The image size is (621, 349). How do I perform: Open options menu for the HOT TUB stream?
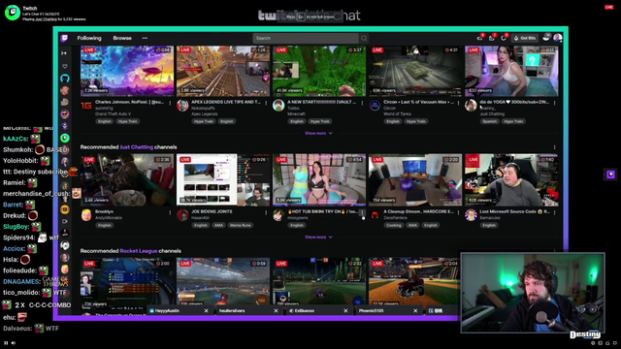[362, 212]
